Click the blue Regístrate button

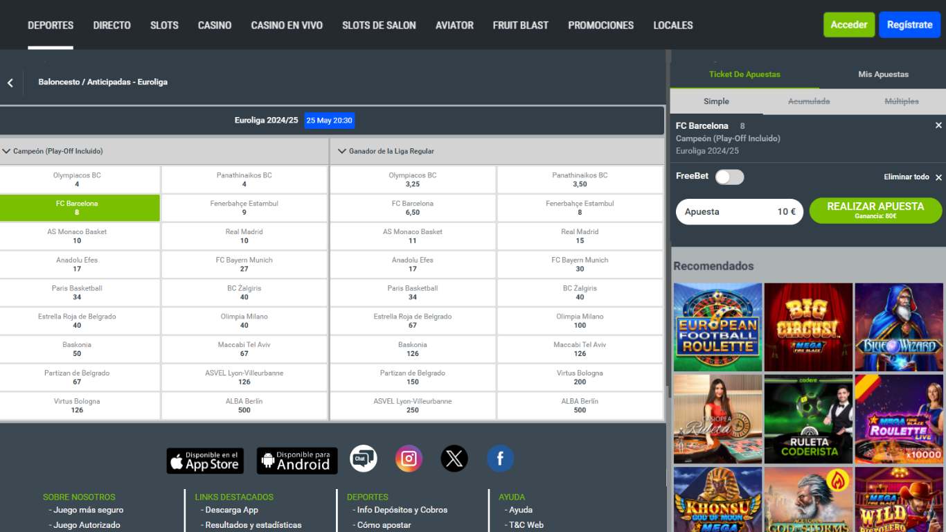[x=909, y=25]
